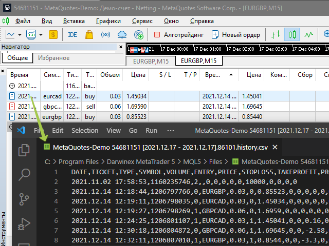Viewport: 329px width, 246px height.
Task: Click price cell 1.45034
Action: pos(136,96)
